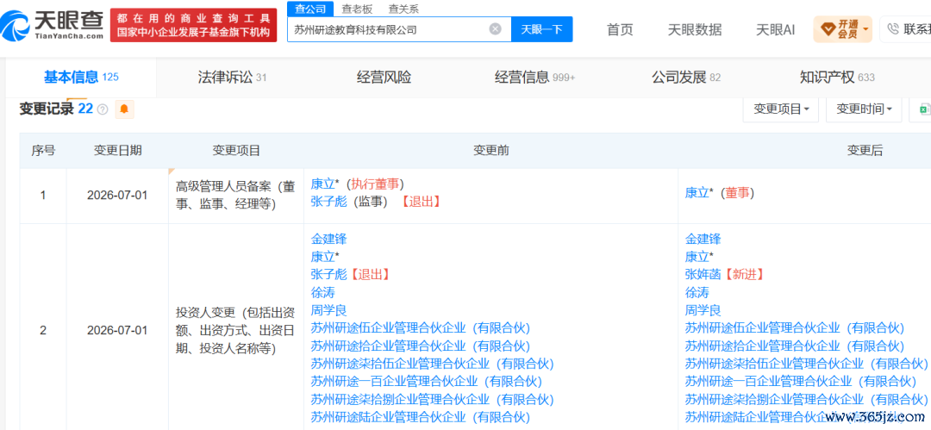
Task: Open the 公司发展 tab
Action: (686, 78)
